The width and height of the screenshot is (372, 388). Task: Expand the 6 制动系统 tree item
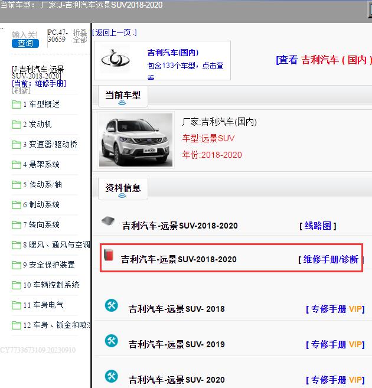41,205
